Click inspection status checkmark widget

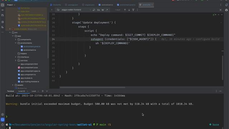(214, 15)
